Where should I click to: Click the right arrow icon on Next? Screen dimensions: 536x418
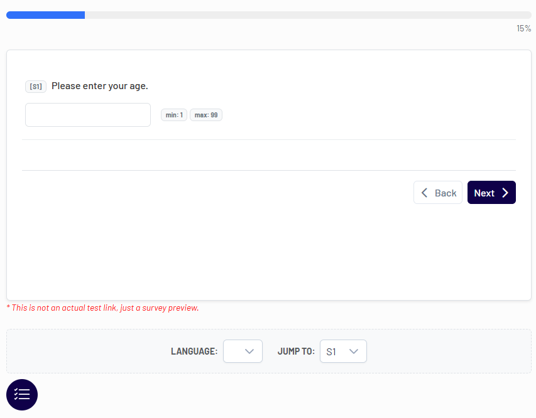[505, 193]
